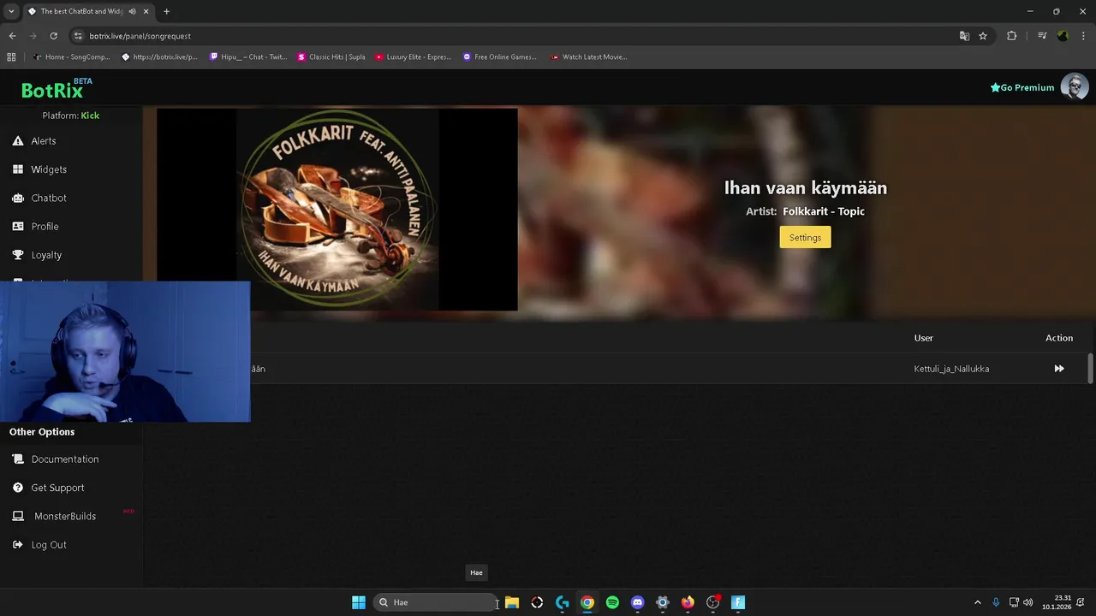
Task: Open the user avatar menu in BotRix header
Action: (1075, 86)
